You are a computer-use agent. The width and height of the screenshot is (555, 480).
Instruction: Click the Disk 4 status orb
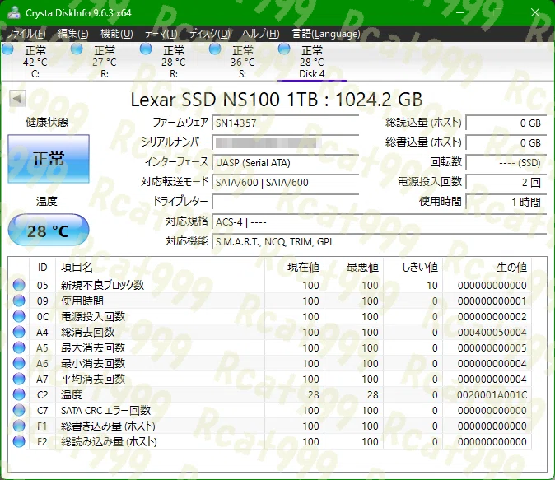point(284,49)
